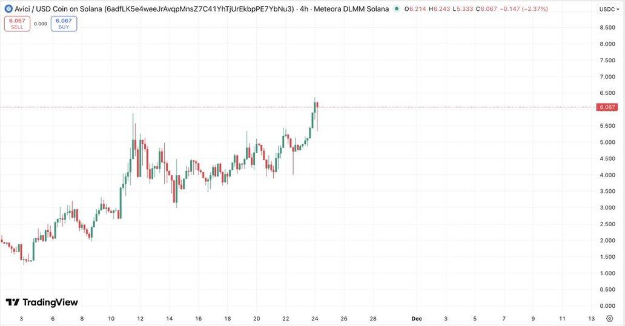Click the TradingView logo
The height and width of the screenshot is (326, 625).
click(42, 302)
